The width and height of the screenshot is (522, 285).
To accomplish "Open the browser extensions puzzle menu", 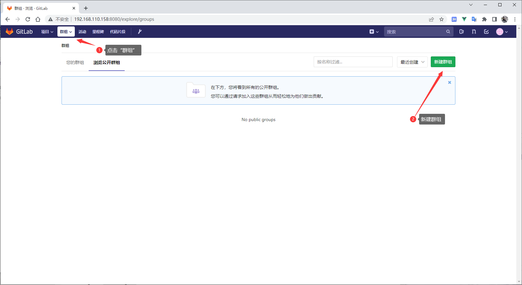I will (484, 19).
